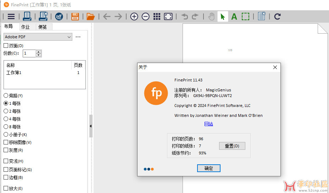Click the Refresh circular arrow icon
This screenshot has height=193, width=329.
coord(277,17)
